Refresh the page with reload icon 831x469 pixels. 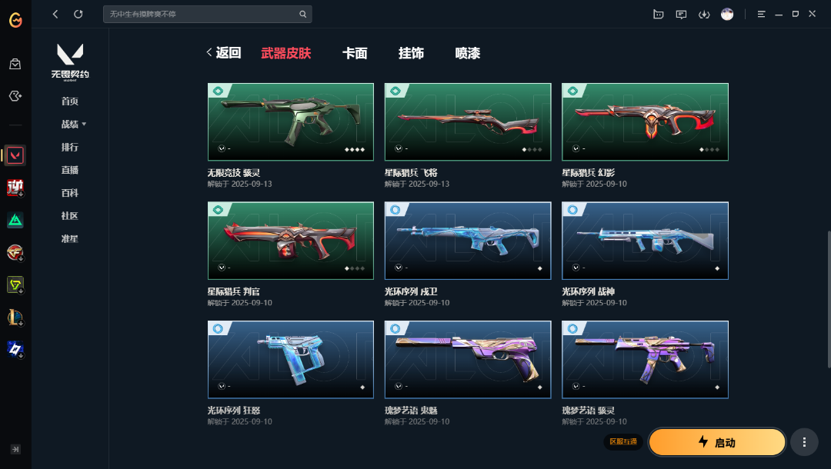pos(78,15)
